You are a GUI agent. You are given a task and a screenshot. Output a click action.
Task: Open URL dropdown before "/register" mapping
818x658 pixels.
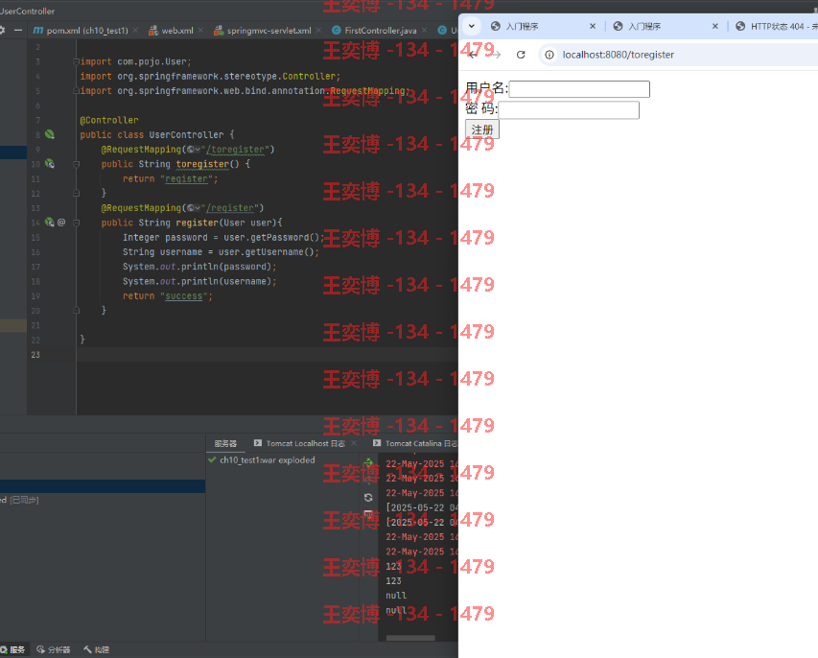pos(194,208)
